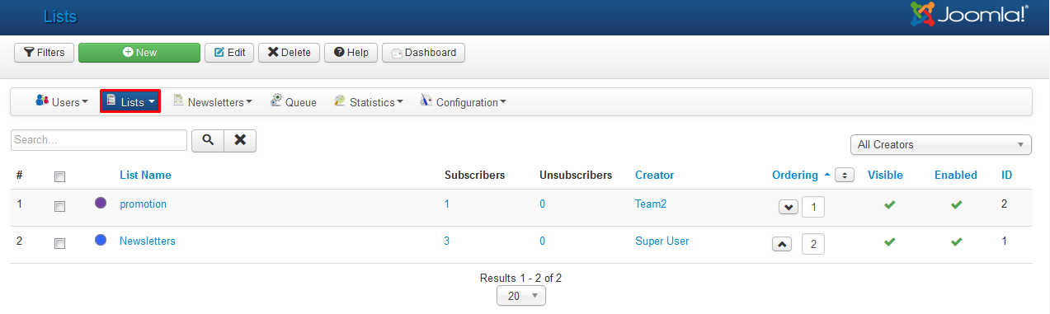Clear search with the X icon button
The height and width of the screenshot is (314, 1050).
coord(240,140)
